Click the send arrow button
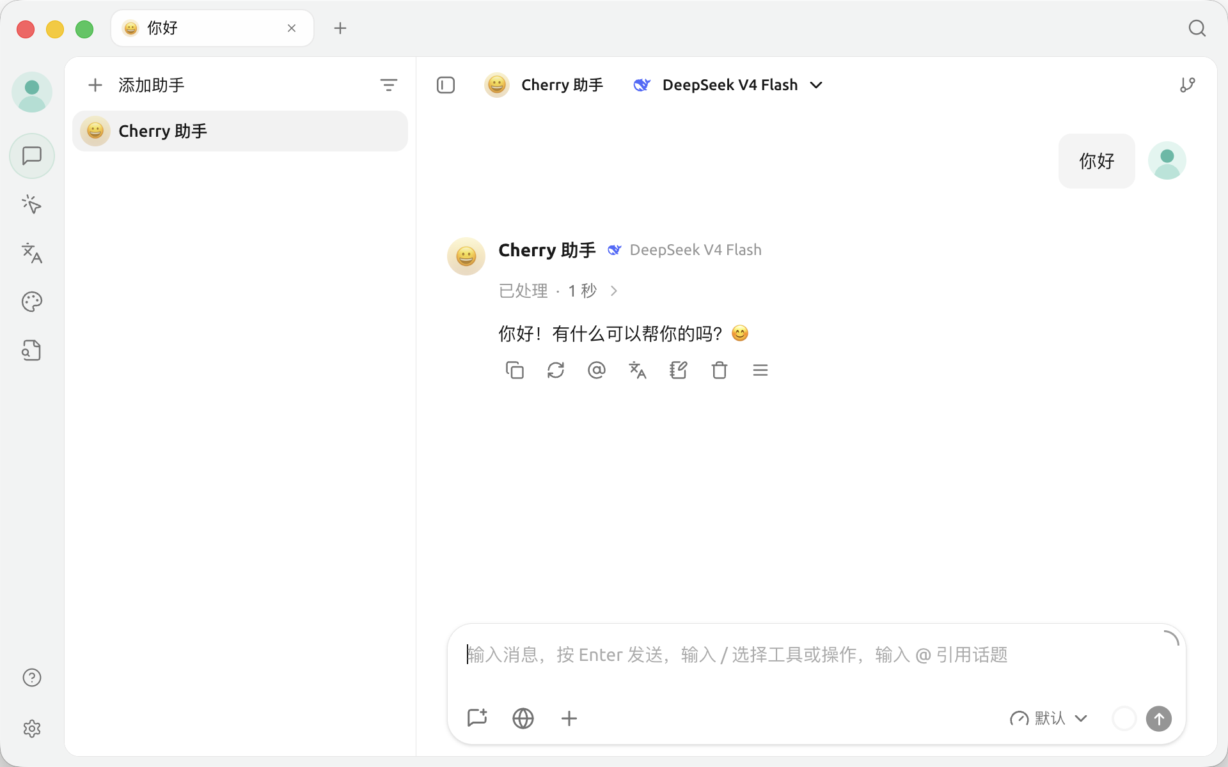The image size is (1228, 767). click(1159, 718)
